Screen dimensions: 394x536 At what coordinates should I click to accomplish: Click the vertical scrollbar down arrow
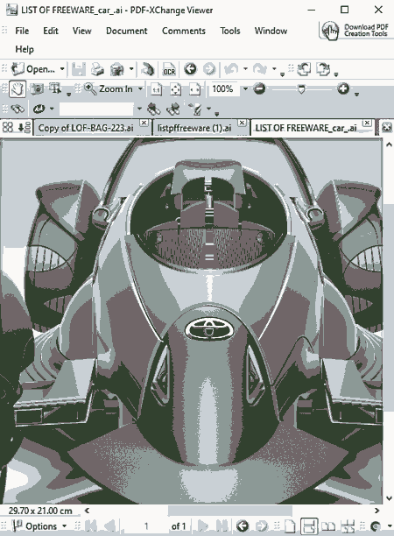389,498
